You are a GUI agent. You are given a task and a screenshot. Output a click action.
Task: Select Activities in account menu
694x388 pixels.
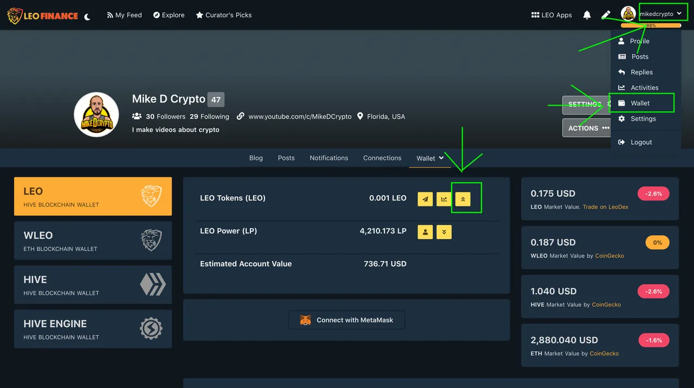[646, 88]
